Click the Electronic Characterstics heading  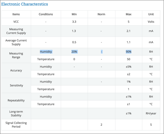pyautogui.click(x=25, y=4)
